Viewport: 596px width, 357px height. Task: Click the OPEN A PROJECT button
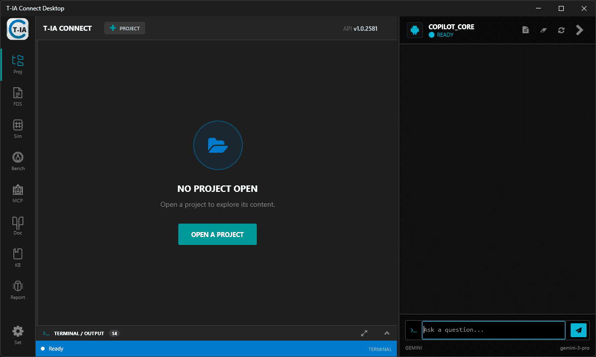click(218, 234)
